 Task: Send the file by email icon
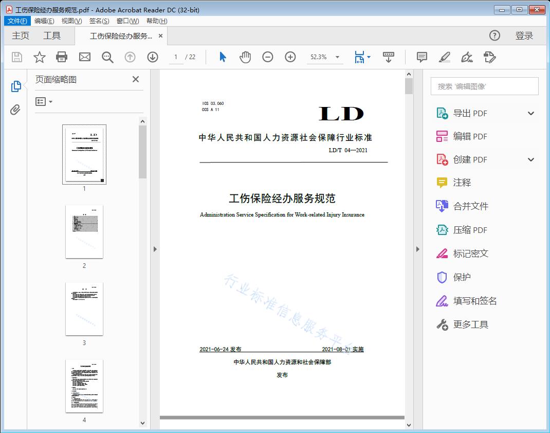[85, 57]
